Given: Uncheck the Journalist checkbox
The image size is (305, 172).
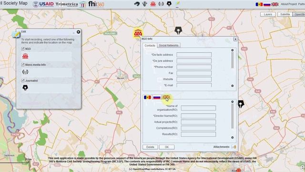Looking at the screenshot, I should click(x=23, y=80).
